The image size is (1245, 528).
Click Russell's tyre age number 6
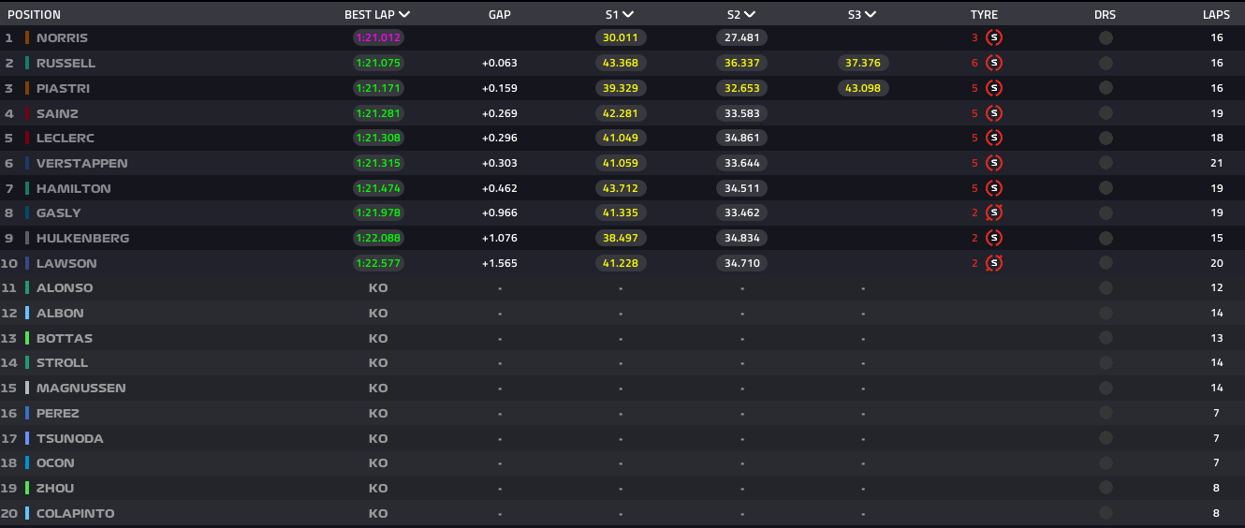coord(974,63)
